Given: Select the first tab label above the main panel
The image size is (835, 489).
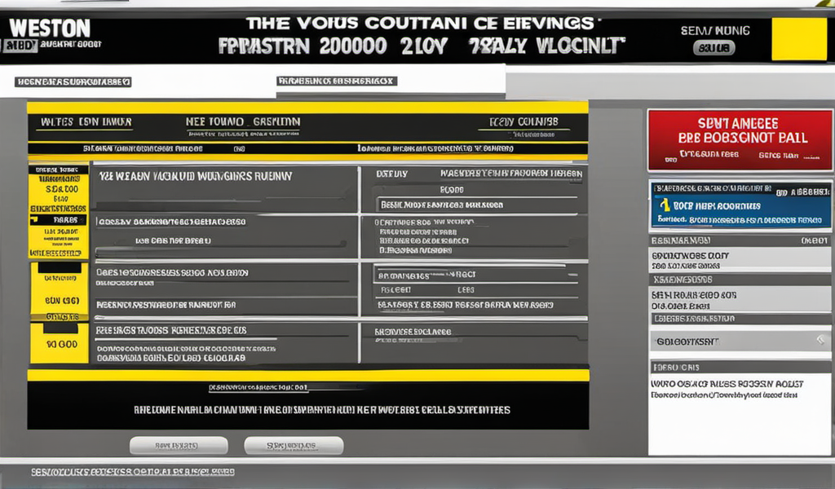Looking at the screenshot, I should coord(74,82).
